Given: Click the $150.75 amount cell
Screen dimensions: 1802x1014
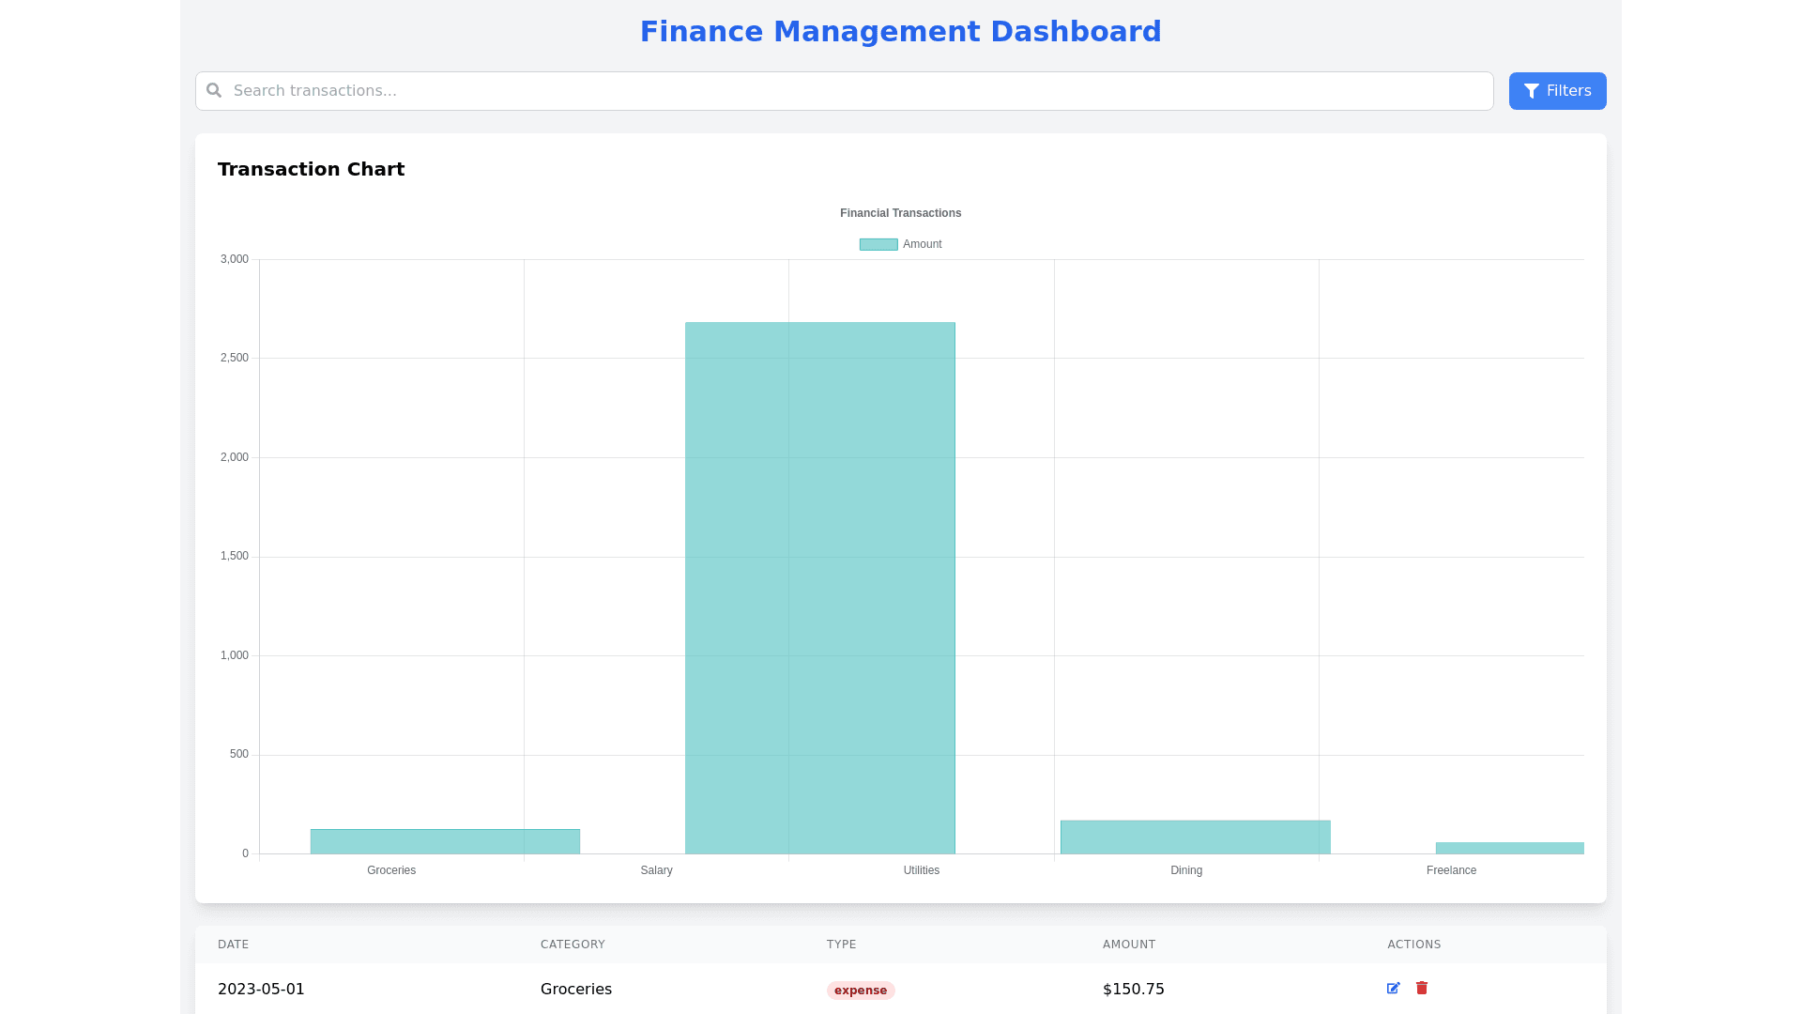Looking at the screenshot, I should point(1133,989).
